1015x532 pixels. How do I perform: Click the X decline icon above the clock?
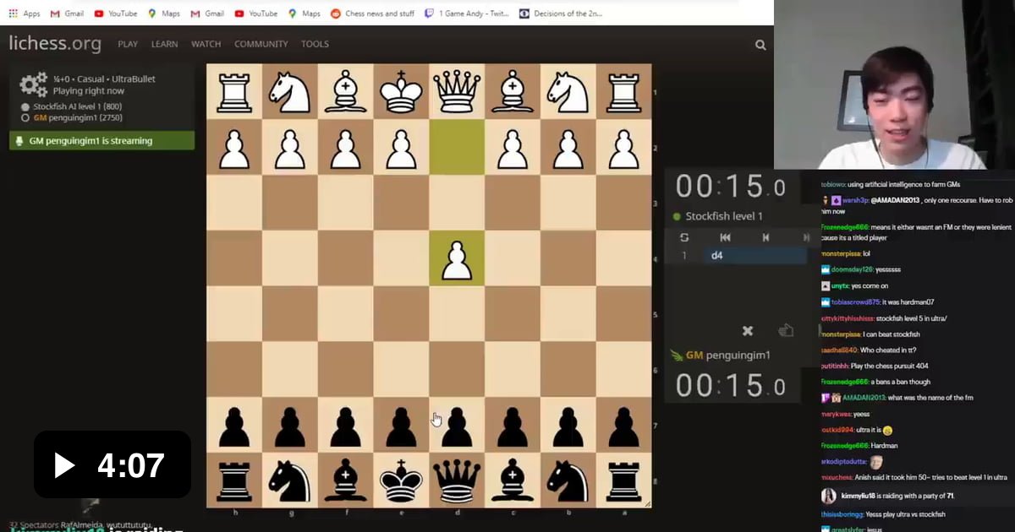(x=747, y=332)
